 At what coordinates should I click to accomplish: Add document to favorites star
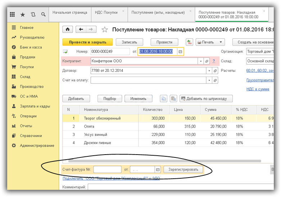[x=105, y=29]
